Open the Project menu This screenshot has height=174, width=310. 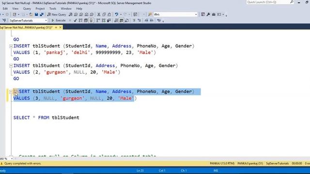(40, 9)
